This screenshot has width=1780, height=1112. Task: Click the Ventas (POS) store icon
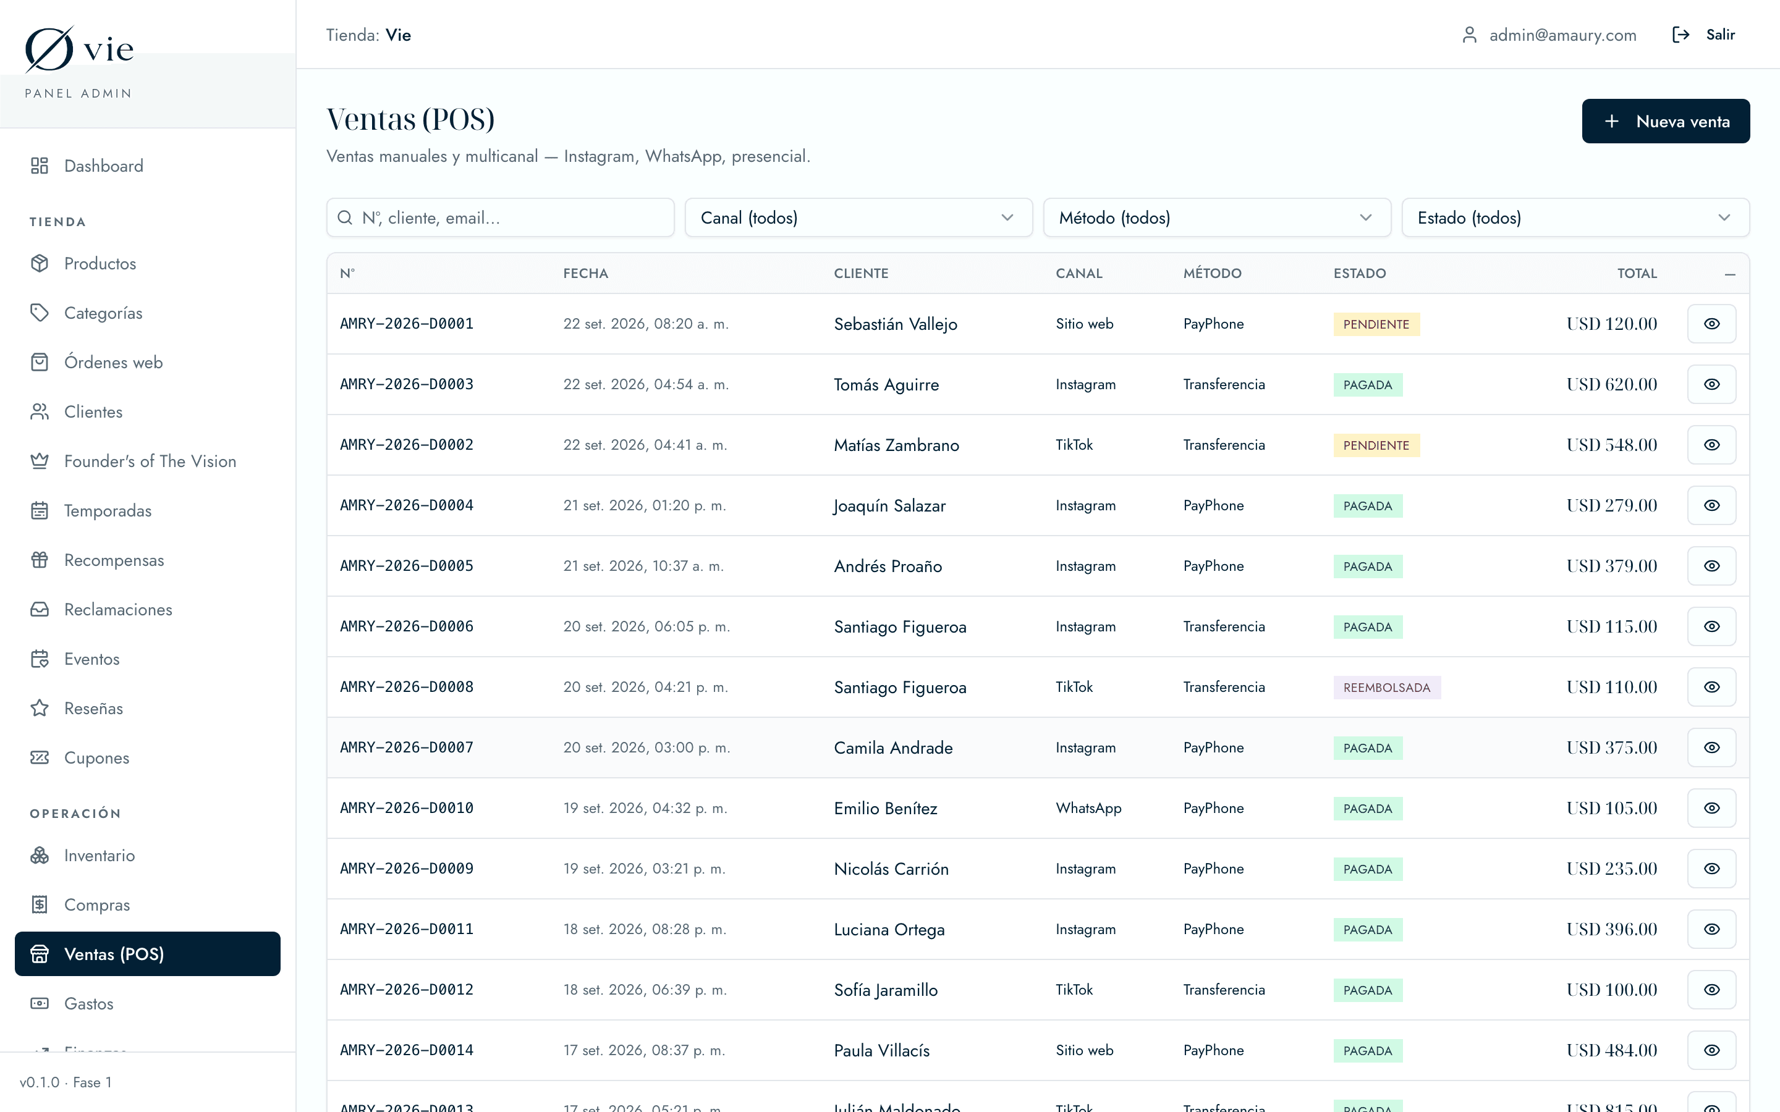click(x=40, y=954)
